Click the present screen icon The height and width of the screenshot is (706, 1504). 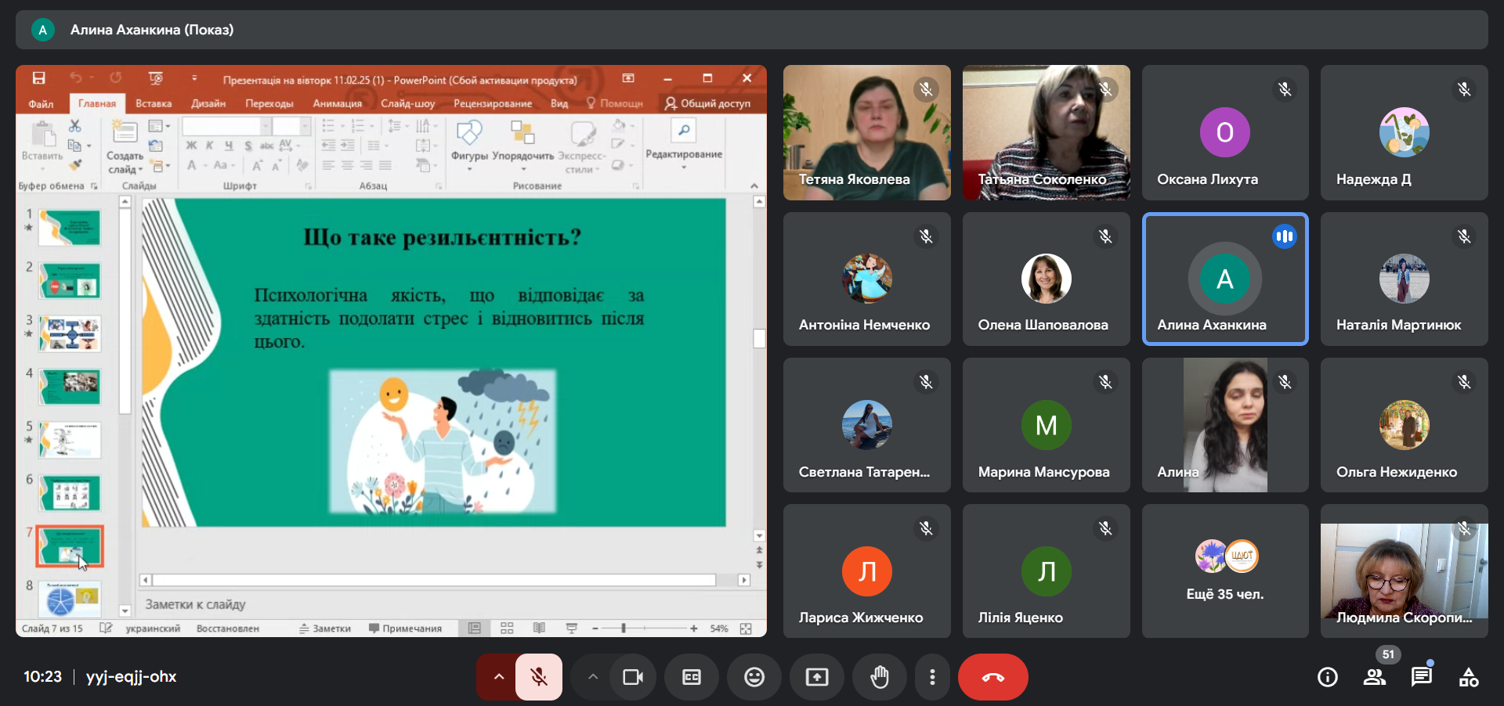[x=816, y=677]
